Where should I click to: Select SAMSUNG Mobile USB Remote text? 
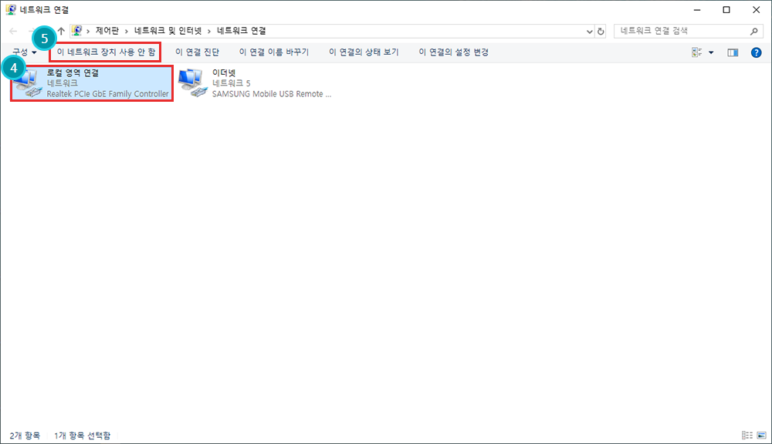(272, 94)
